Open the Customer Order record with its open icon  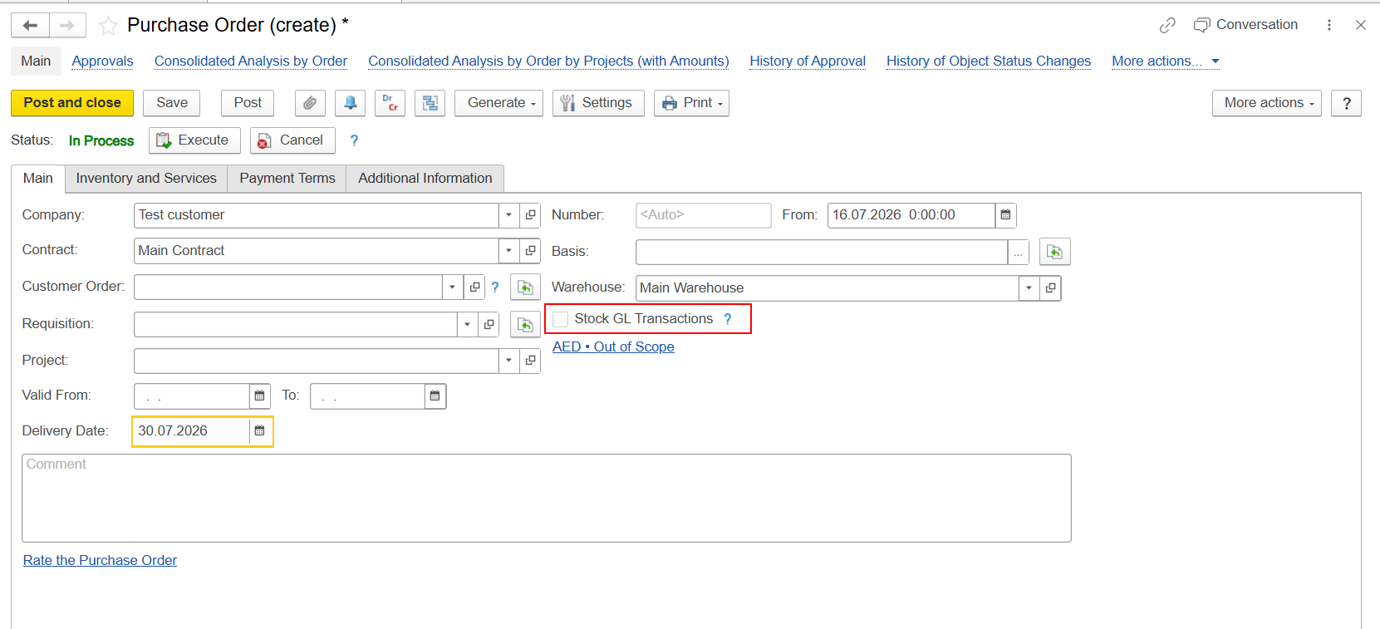474,287
